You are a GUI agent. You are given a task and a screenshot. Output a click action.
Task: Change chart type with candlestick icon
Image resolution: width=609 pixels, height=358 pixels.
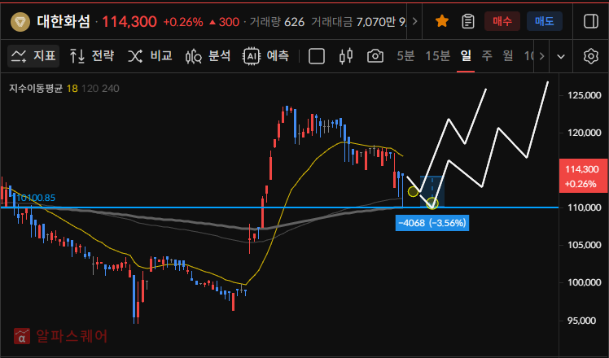pos(345,56)
